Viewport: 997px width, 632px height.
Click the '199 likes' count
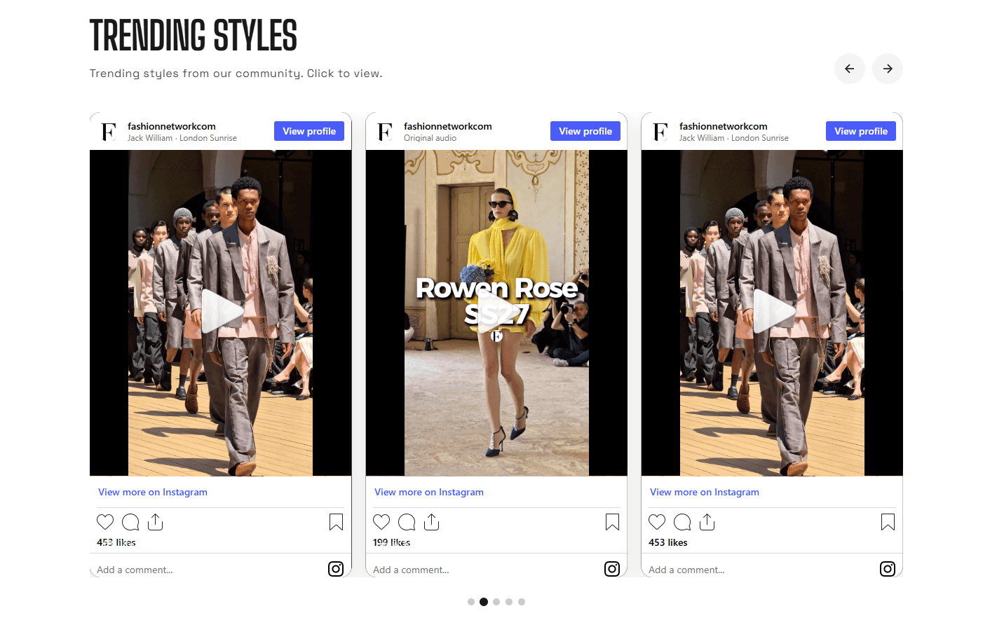[391, 542]
